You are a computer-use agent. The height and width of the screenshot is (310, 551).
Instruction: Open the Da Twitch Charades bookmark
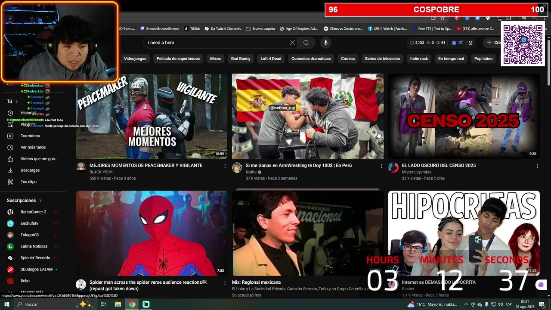point(223,29)
